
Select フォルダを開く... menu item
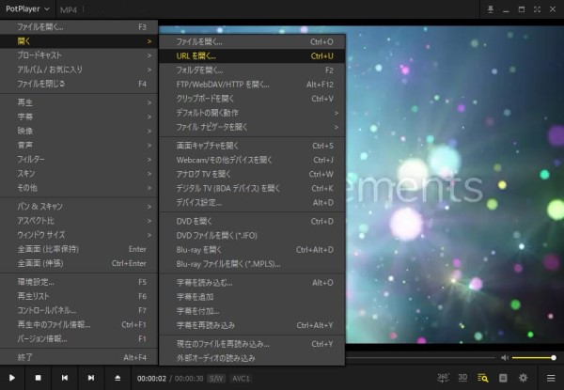click(252, 70)
